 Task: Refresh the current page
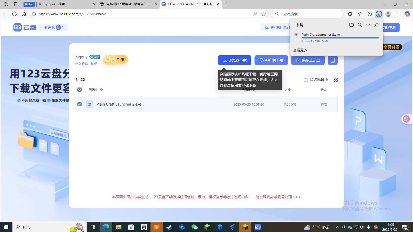pos(14,14)
